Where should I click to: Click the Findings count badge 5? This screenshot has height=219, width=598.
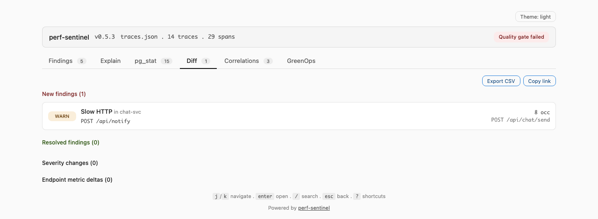point(81,61)
